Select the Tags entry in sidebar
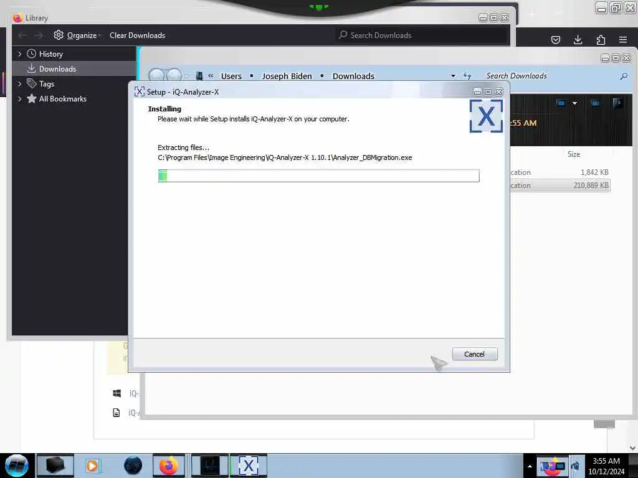638x478 pixels. [46, 84]
